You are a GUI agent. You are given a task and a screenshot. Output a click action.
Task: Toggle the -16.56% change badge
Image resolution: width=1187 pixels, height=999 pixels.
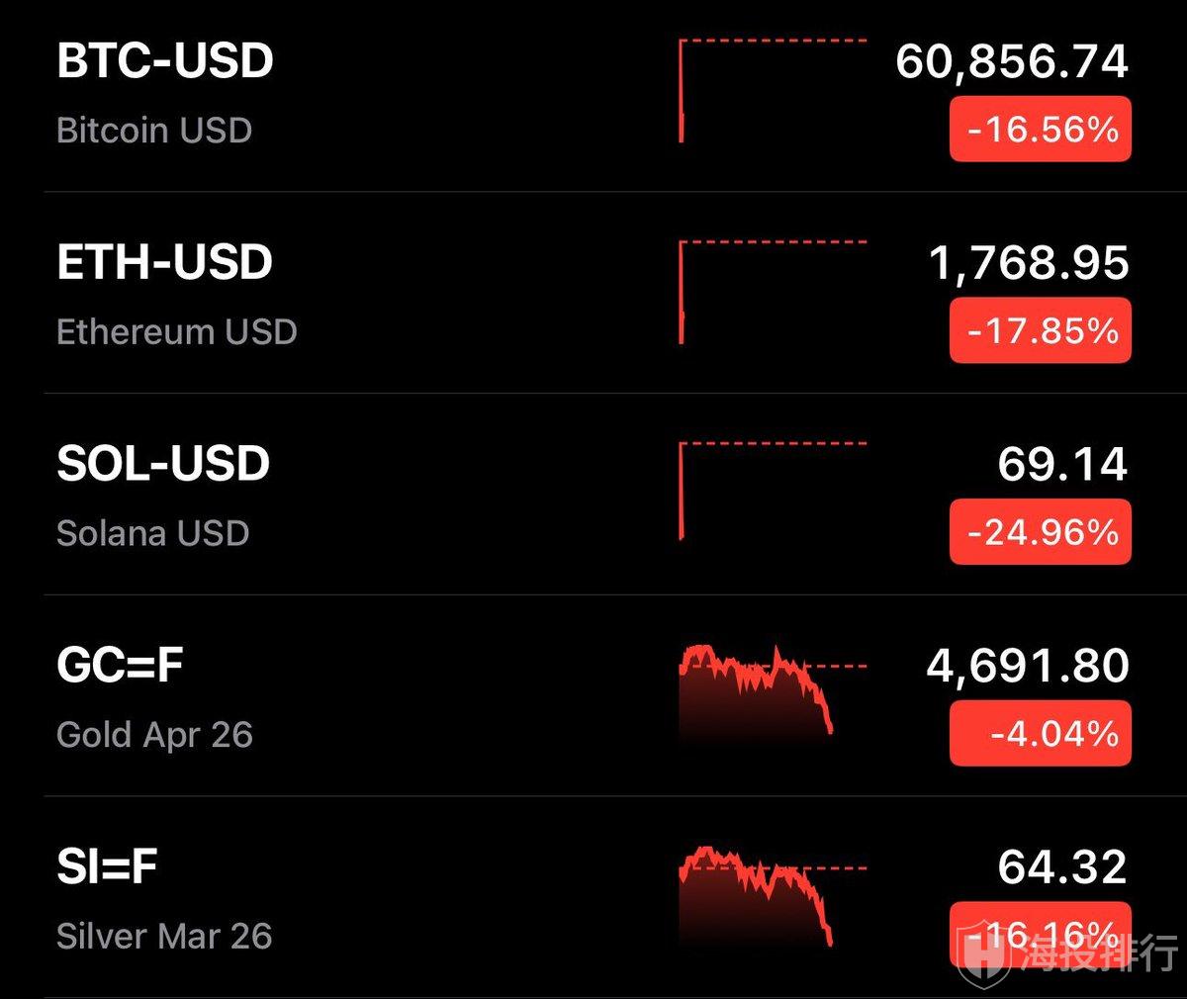(x=1040, y=130)
